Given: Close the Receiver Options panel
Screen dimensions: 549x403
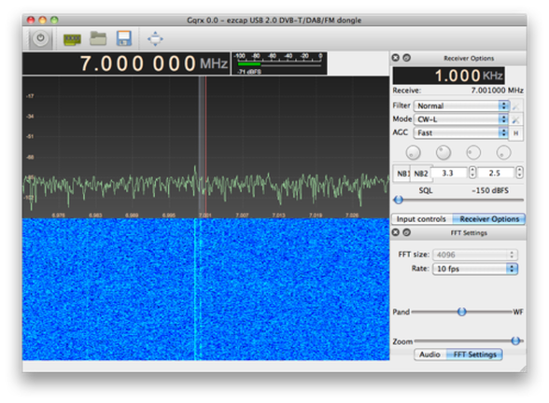Looking at the screenshot, I should [396, 58].
